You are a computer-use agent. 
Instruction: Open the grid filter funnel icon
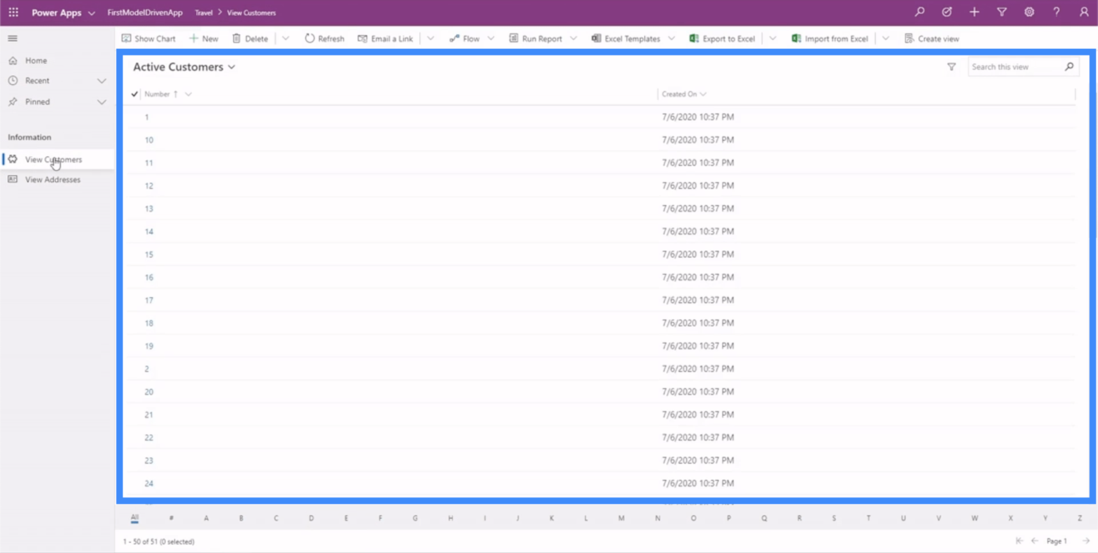[x=952, y=67]
